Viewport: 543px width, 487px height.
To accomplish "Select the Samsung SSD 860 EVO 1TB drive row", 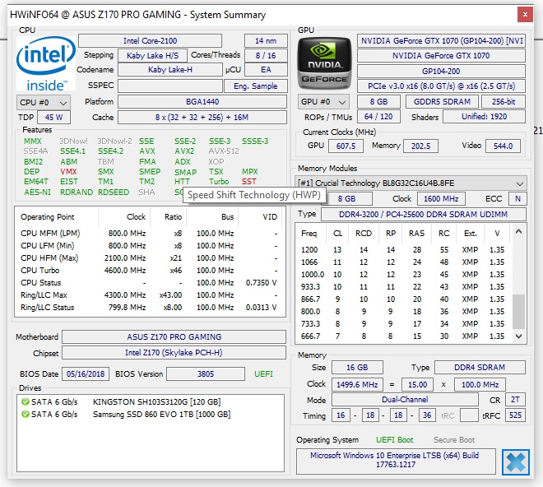I will (151, 415).
